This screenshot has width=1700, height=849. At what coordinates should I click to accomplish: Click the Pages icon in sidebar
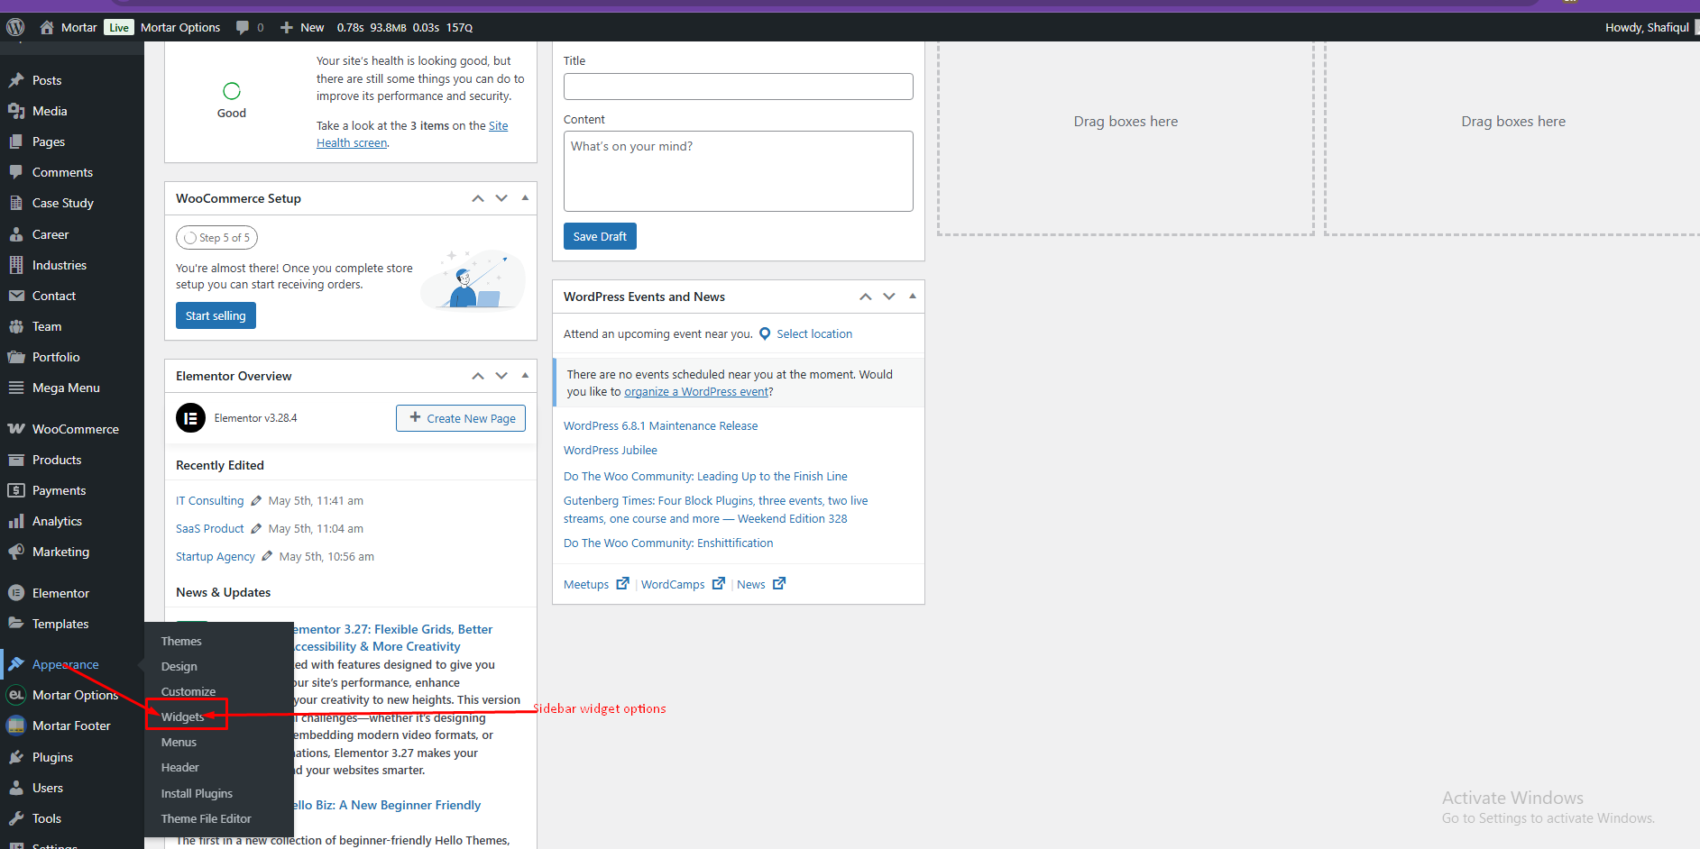[16, 141]
